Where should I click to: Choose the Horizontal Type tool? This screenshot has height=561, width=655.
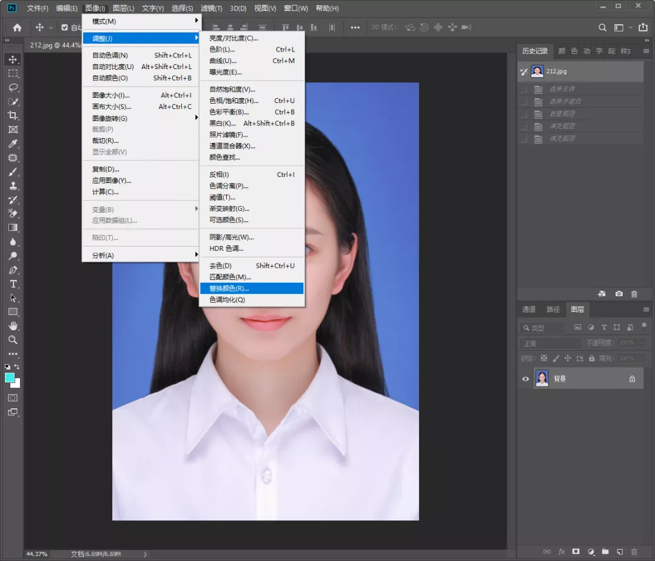[13, 284]
